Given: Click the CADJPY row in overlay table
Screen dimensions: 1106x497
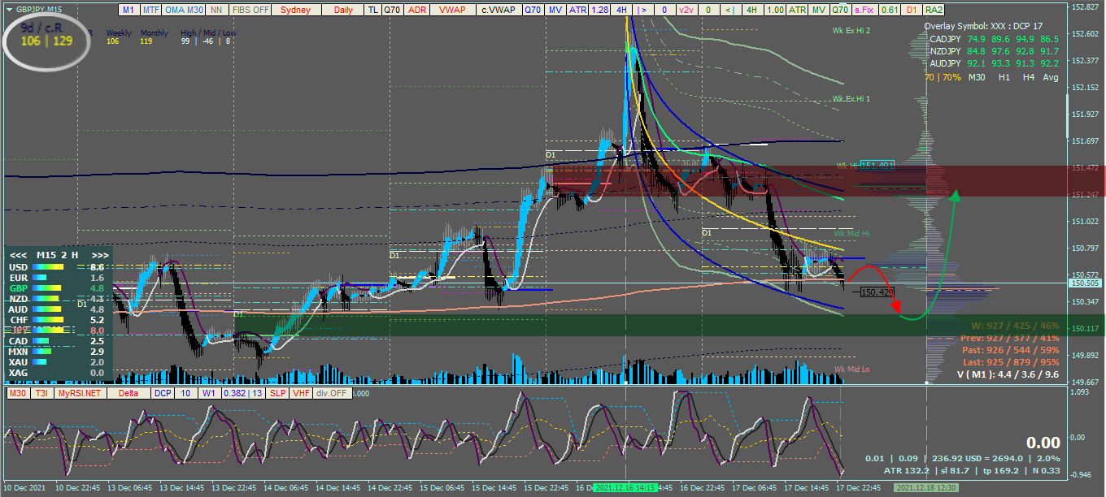Looking at the screenshot, I should pos(994,38).
